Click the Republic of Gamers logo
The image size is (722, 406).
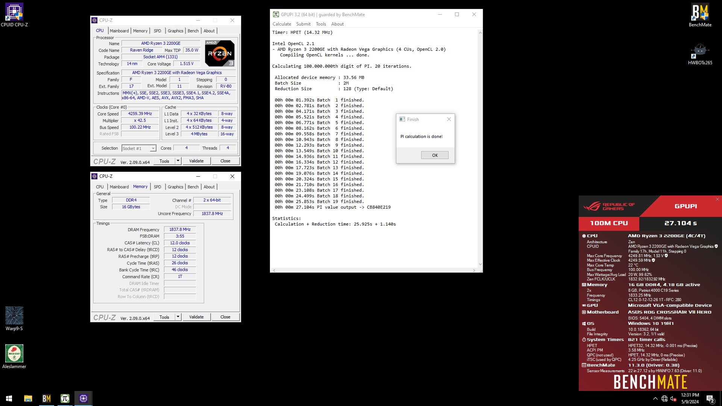click(x=609, y=206)
